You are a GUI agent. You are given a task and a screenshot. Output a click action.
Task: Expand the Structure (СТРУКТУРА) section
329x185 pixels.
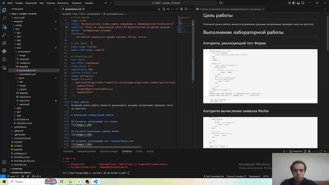tap(17, 169)
